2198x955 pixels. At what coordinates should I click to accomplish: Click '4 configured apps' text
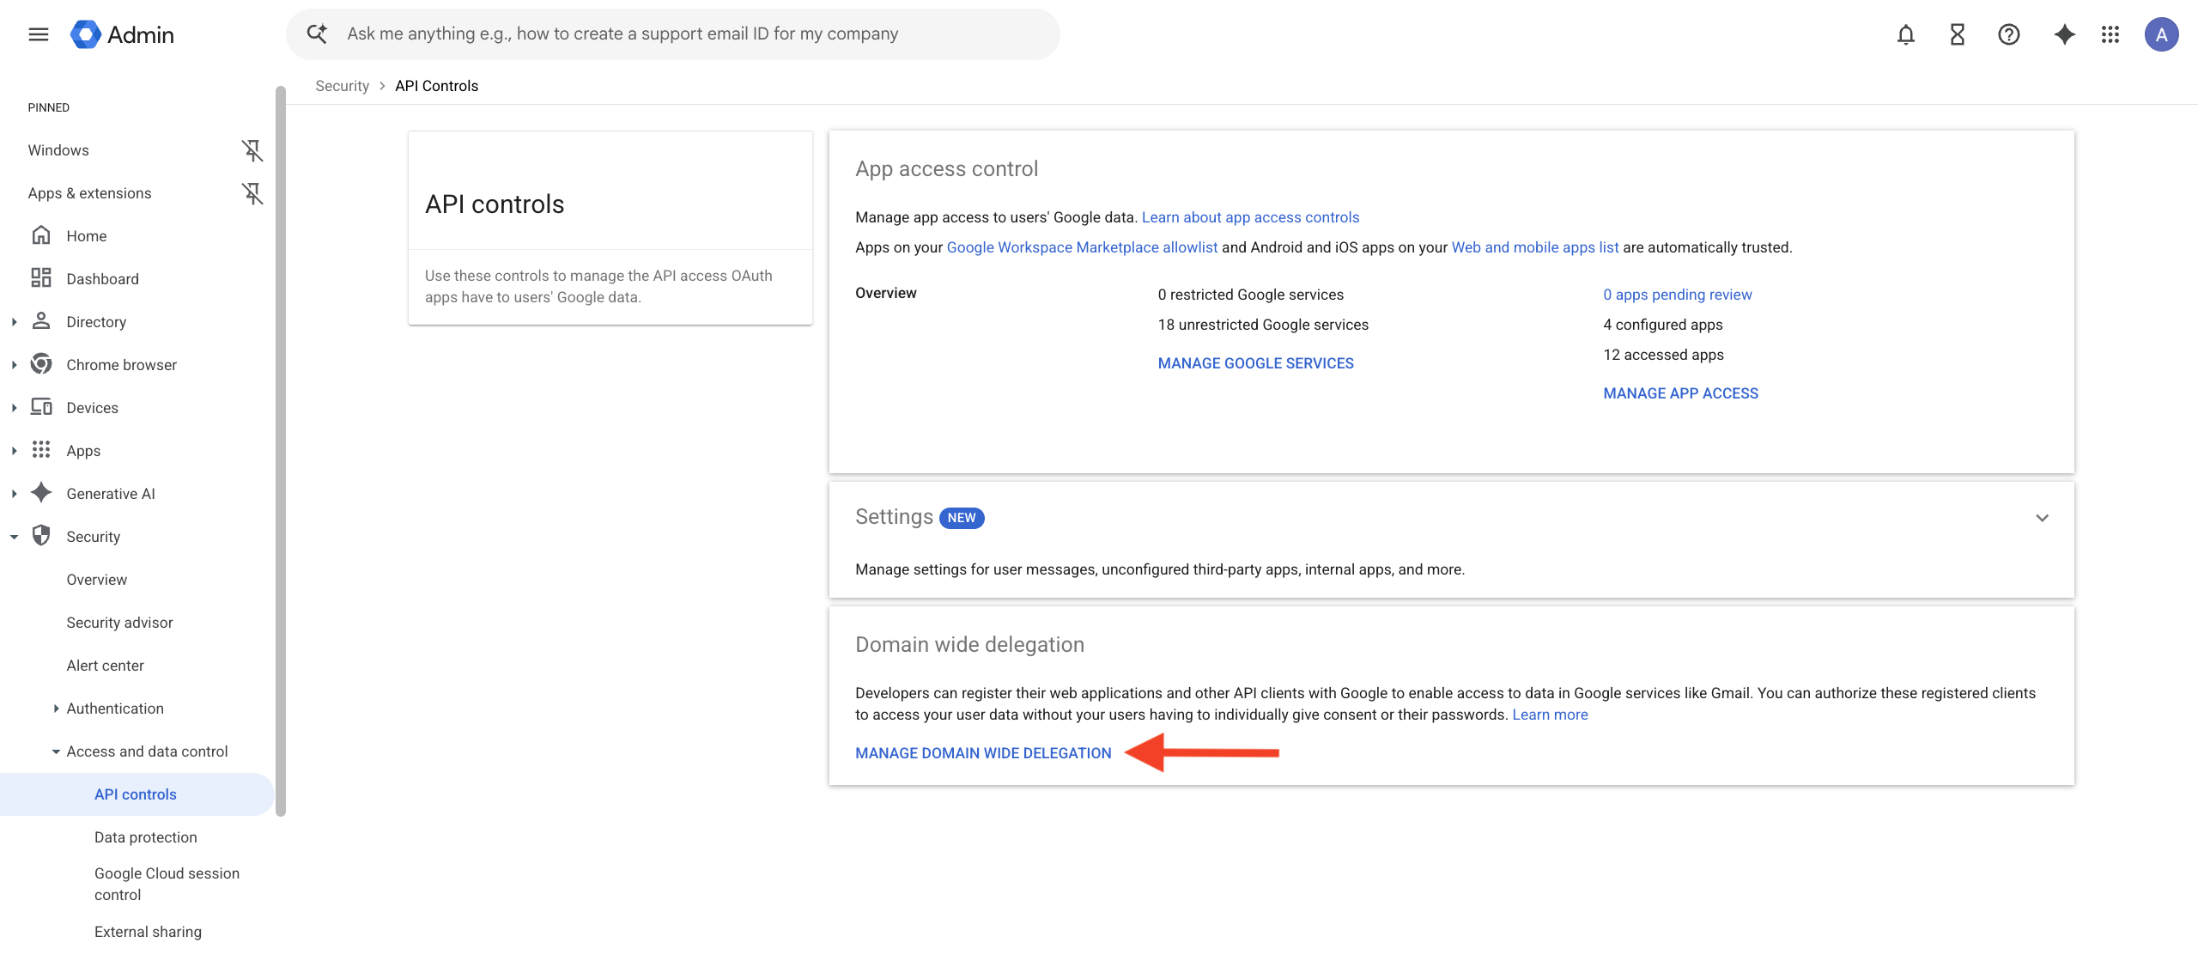(x=1663, y=325)
